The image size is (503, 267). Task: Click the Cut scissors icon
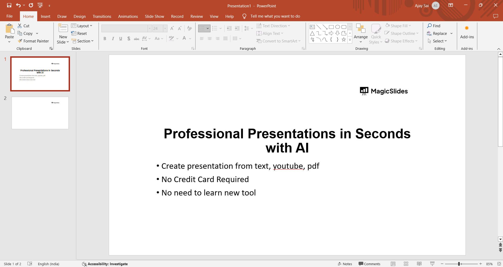pos(20,26)
